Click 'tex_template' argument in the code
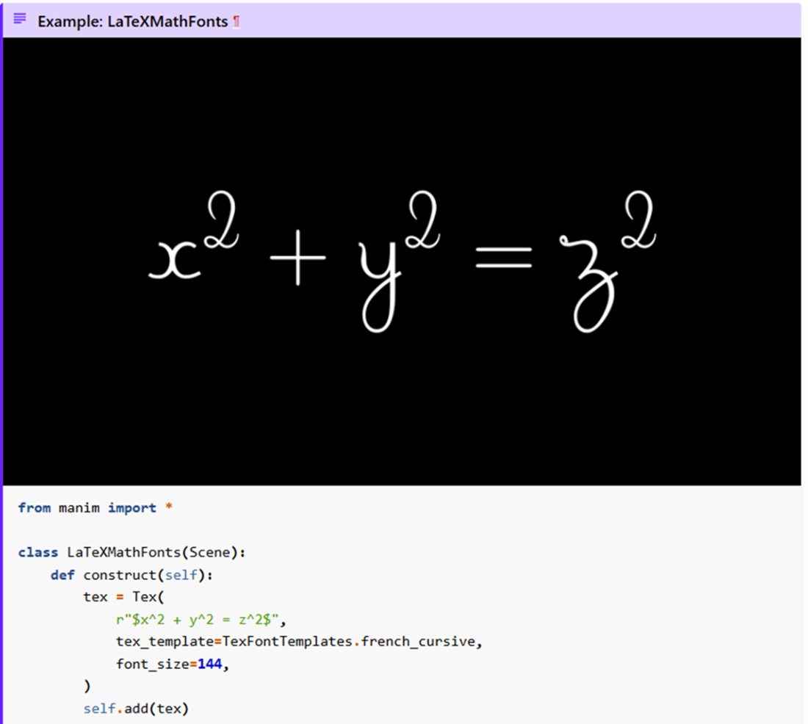The width and height of the screenshot is (808, 724). point(164,642)
